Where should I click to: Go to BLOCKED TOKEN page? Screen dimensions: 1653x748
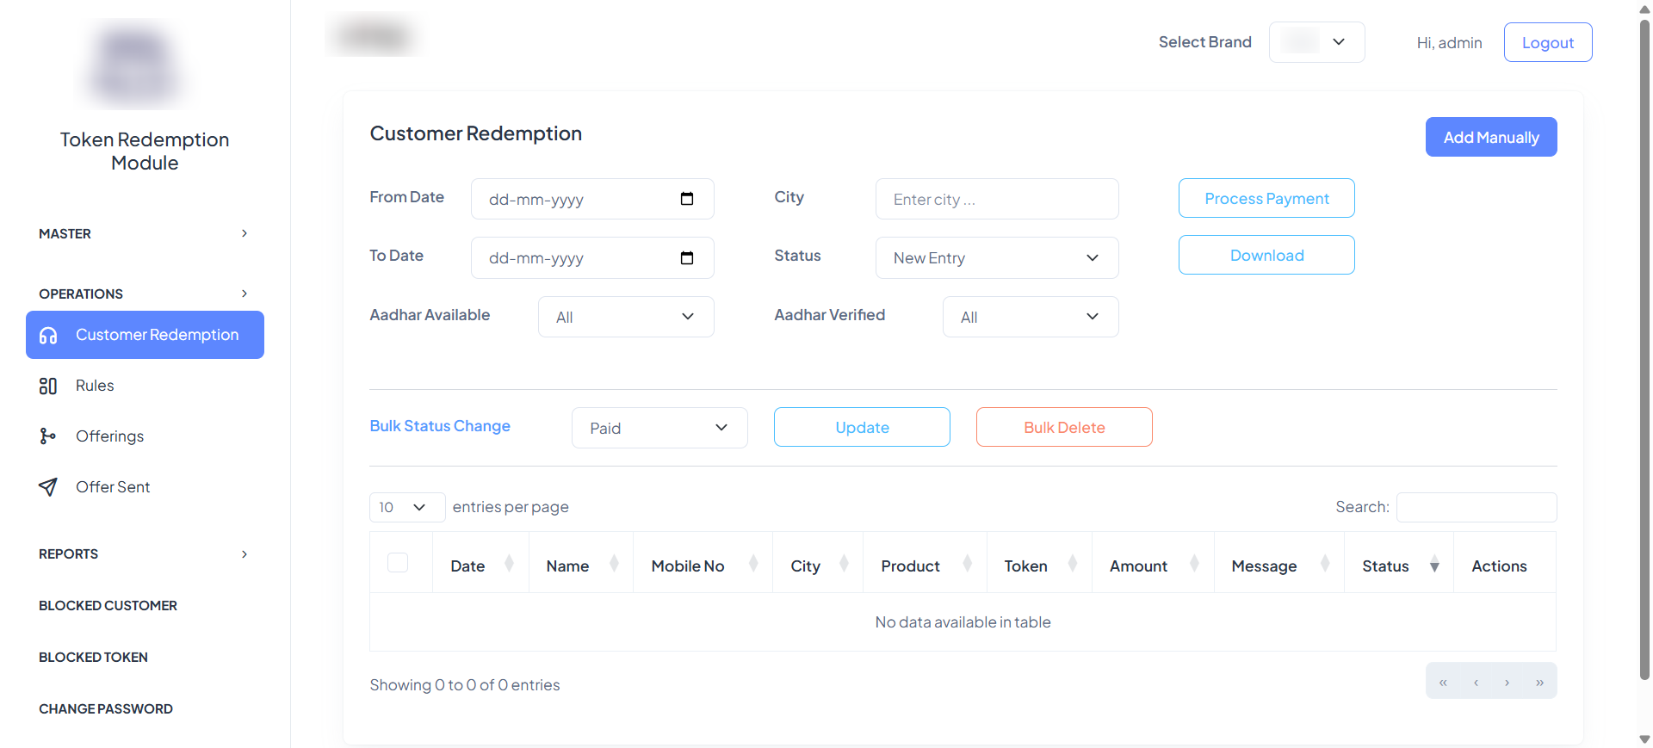tap(93, 658)
